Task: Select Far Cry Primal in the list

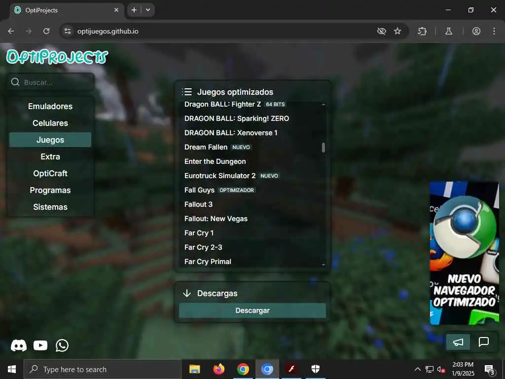Action: point(208,262)
